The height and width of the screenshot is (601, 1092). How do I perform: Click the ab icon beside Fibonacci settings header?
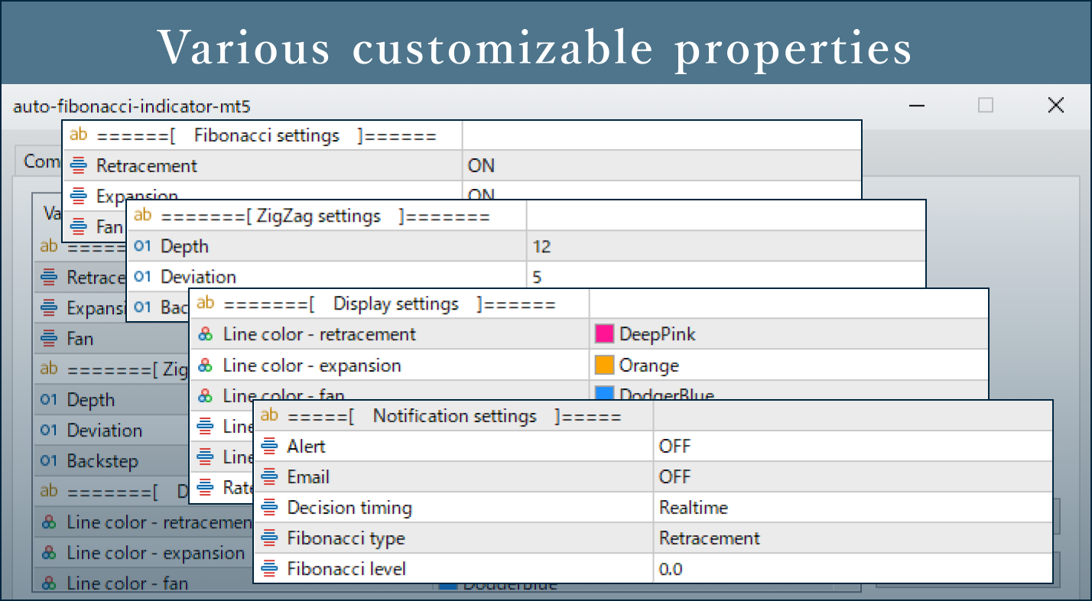coord(78,135)
